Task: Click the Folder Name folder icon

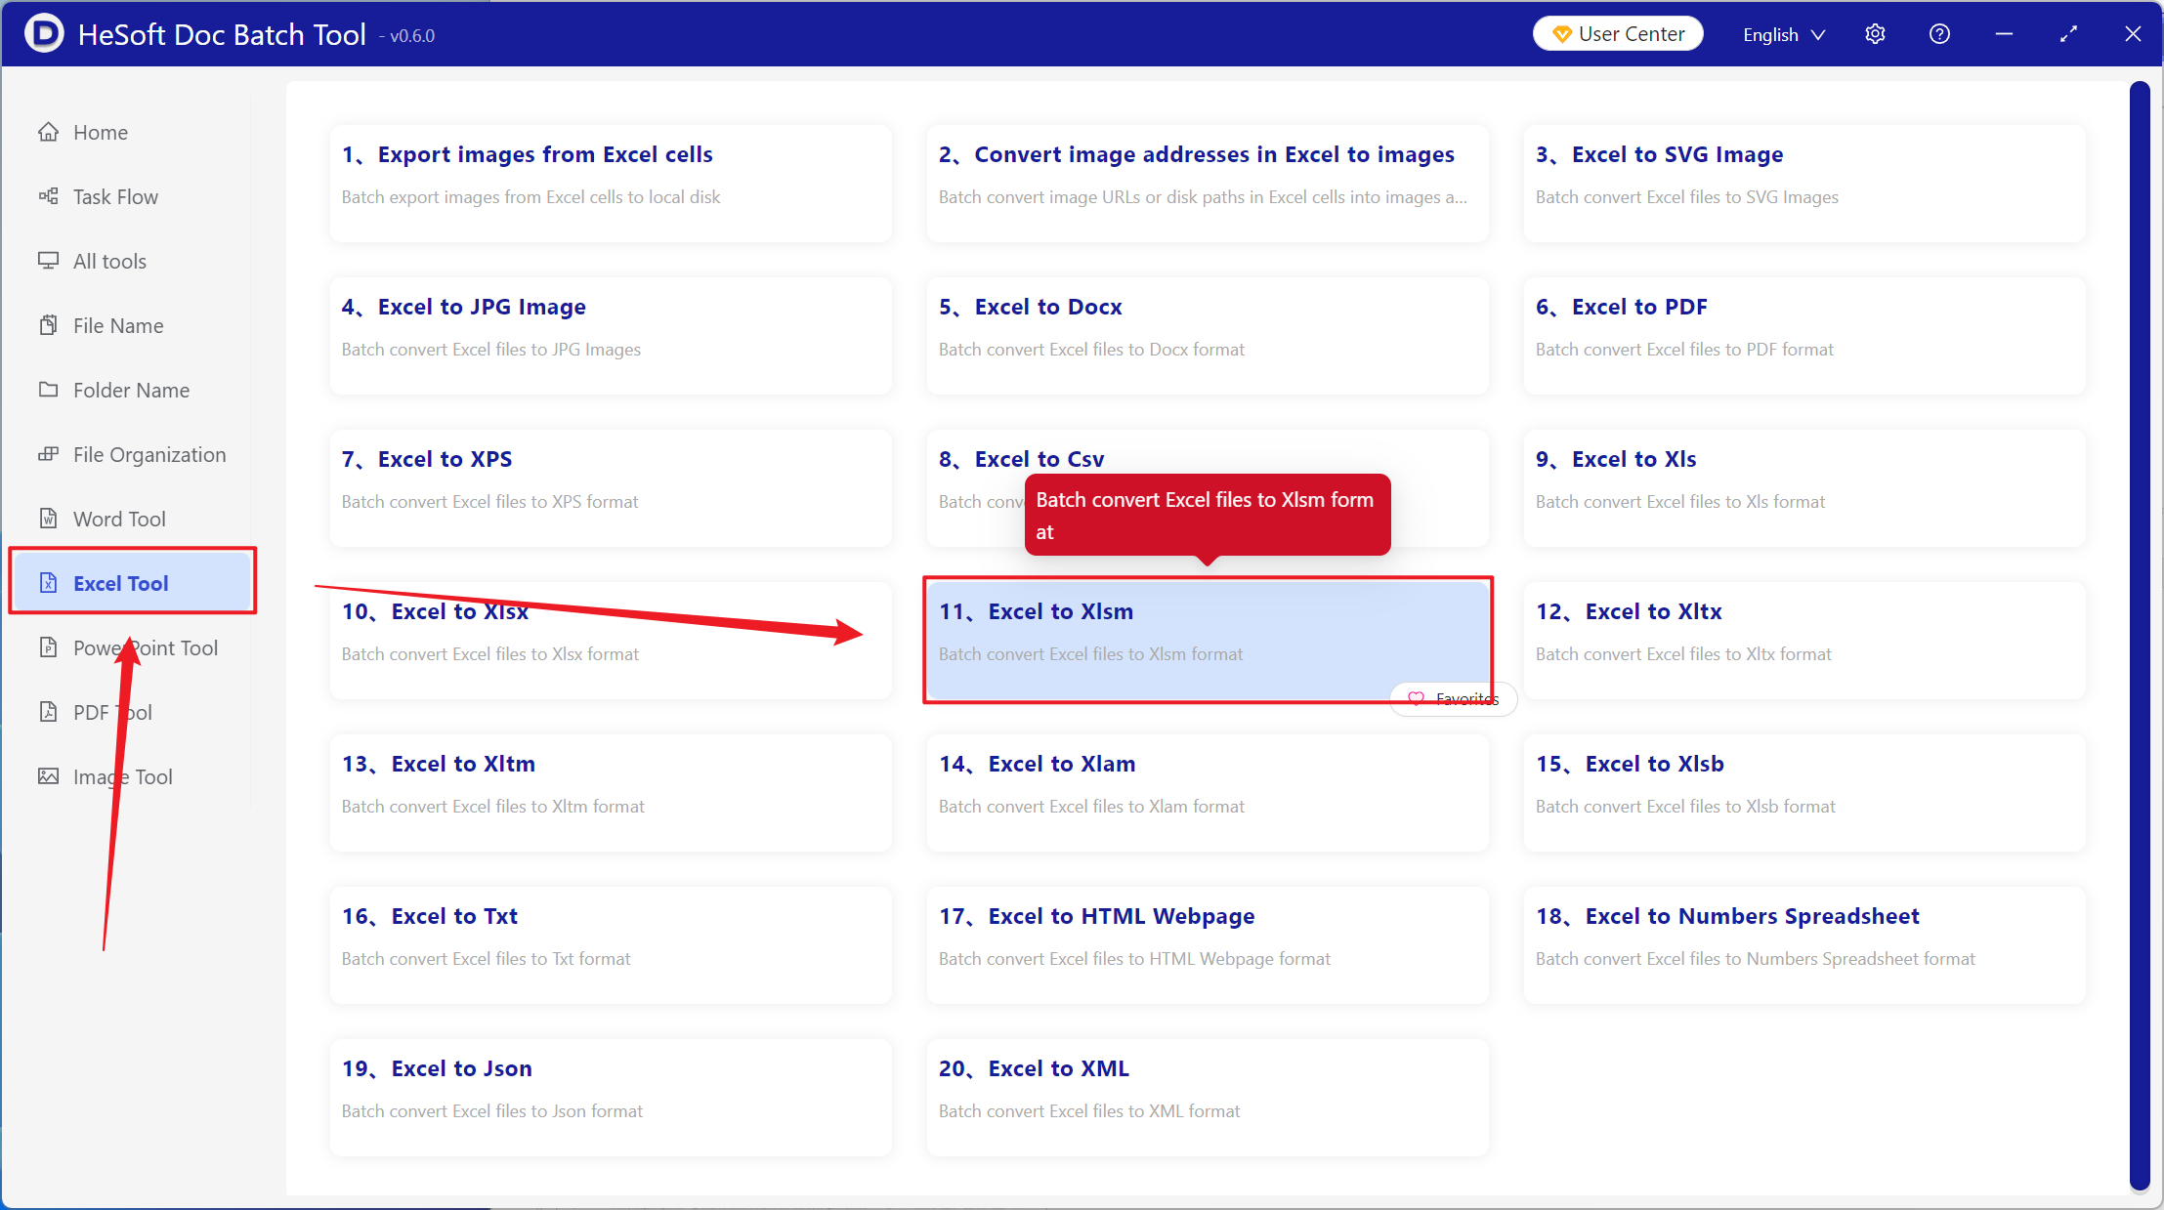Action: (48, 390)
